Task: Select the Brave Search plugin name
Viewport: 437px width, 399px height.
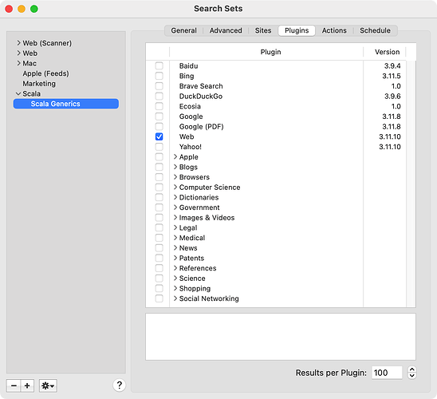Action: [201, 86]
